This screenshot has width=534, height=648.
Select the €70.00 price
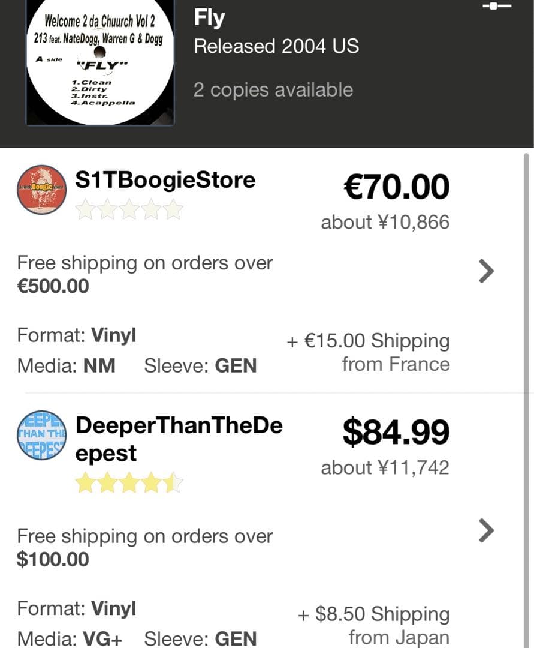coord(397,187)
